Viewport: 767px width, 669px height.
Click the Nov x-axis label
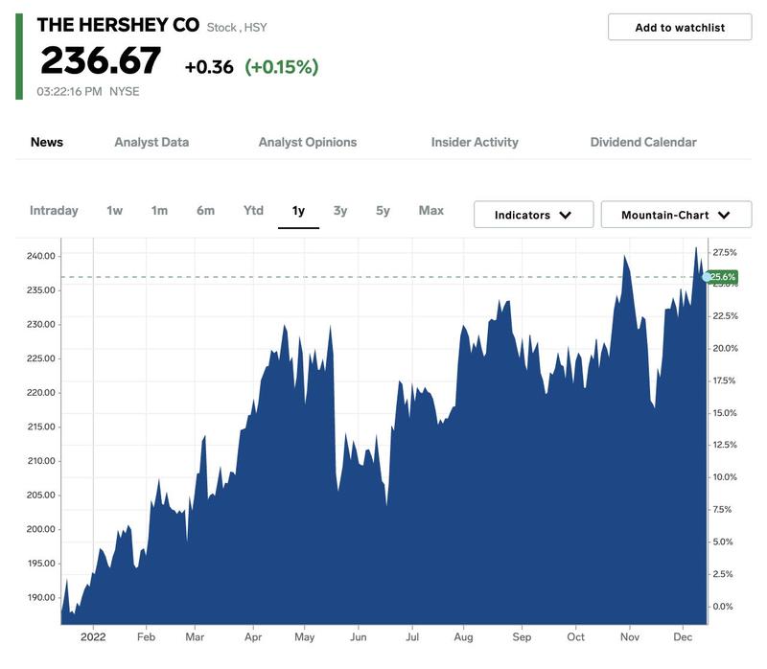click(x=630, y=637)
